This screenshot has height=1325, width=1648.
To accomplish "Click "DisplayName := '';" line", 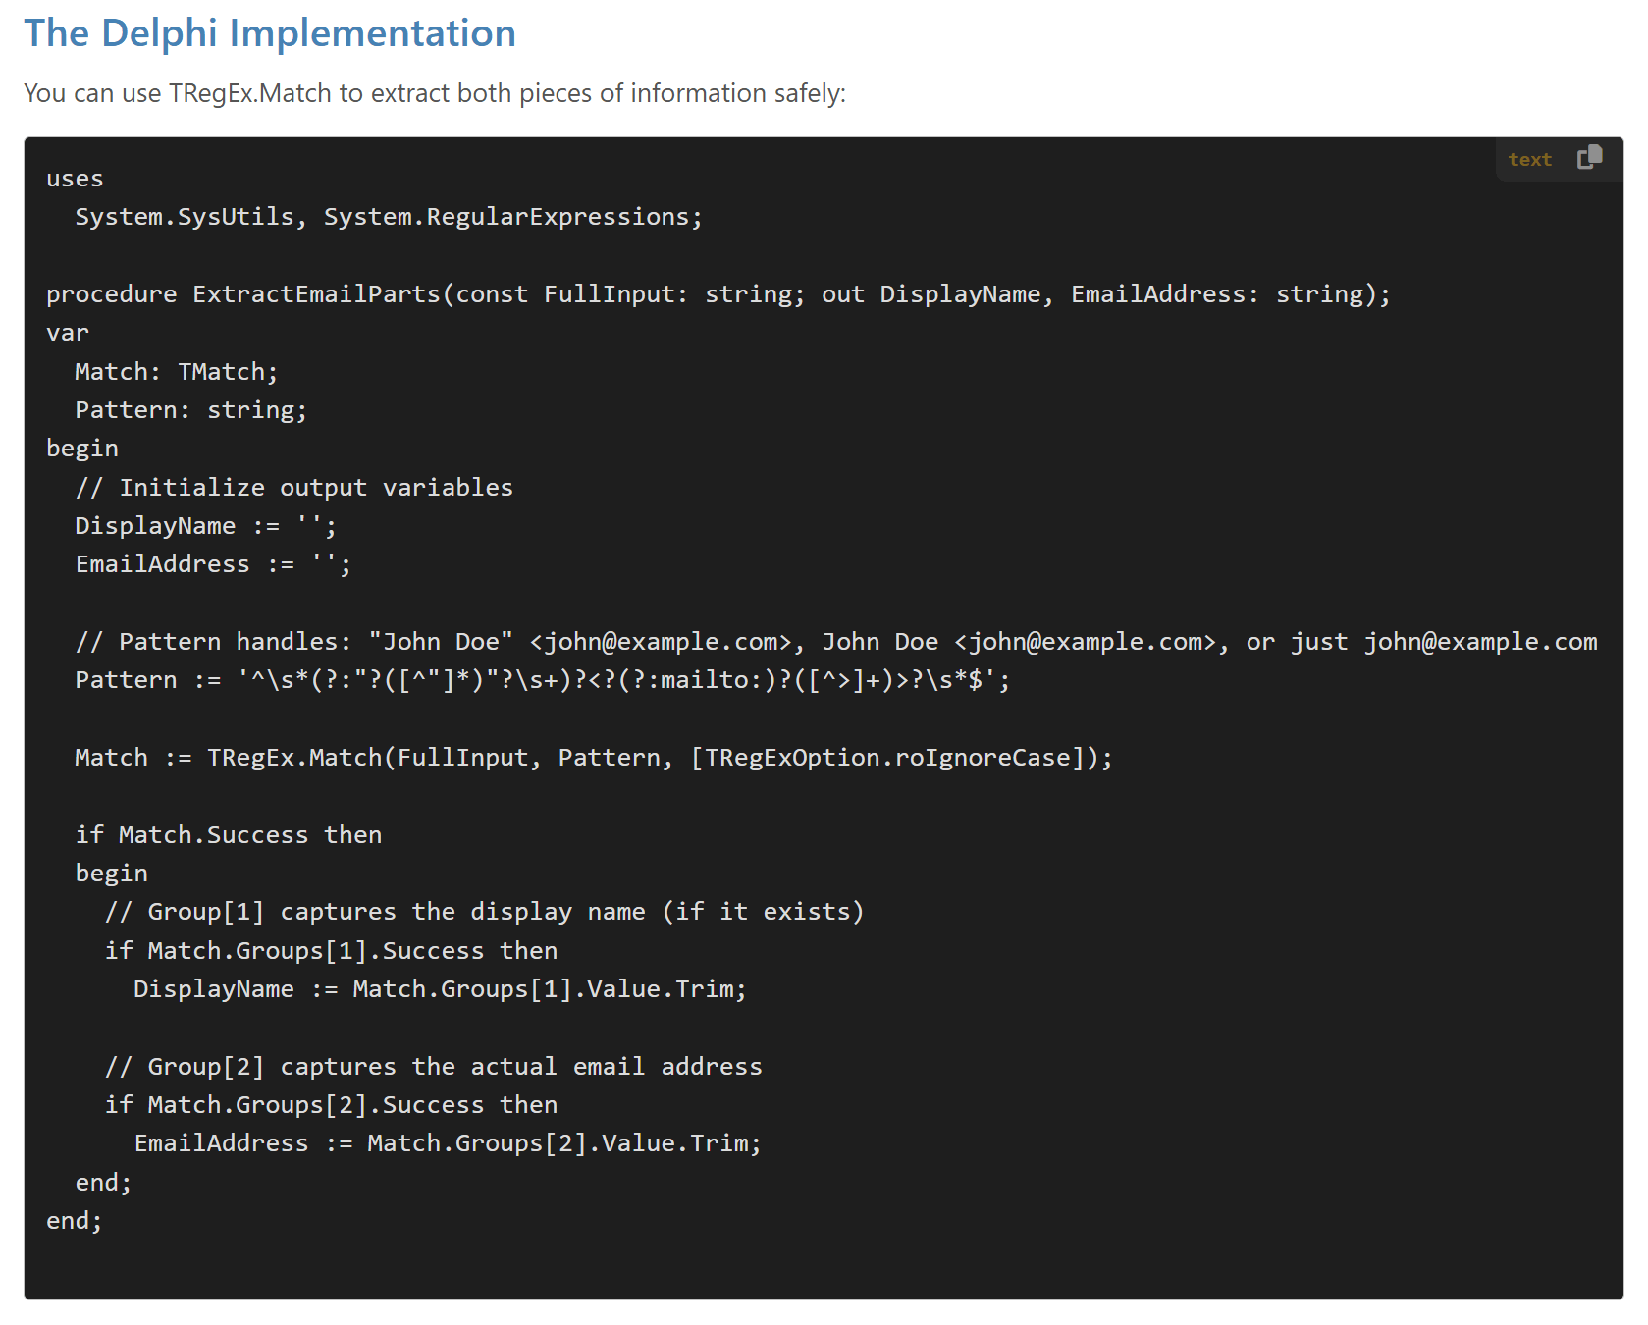I will [x=206, y=526].
